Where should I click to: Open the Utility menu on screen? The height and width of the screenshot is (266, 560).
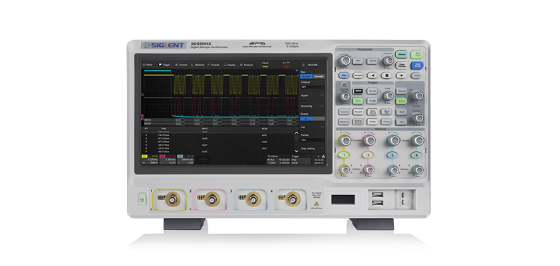click(148, 65)
